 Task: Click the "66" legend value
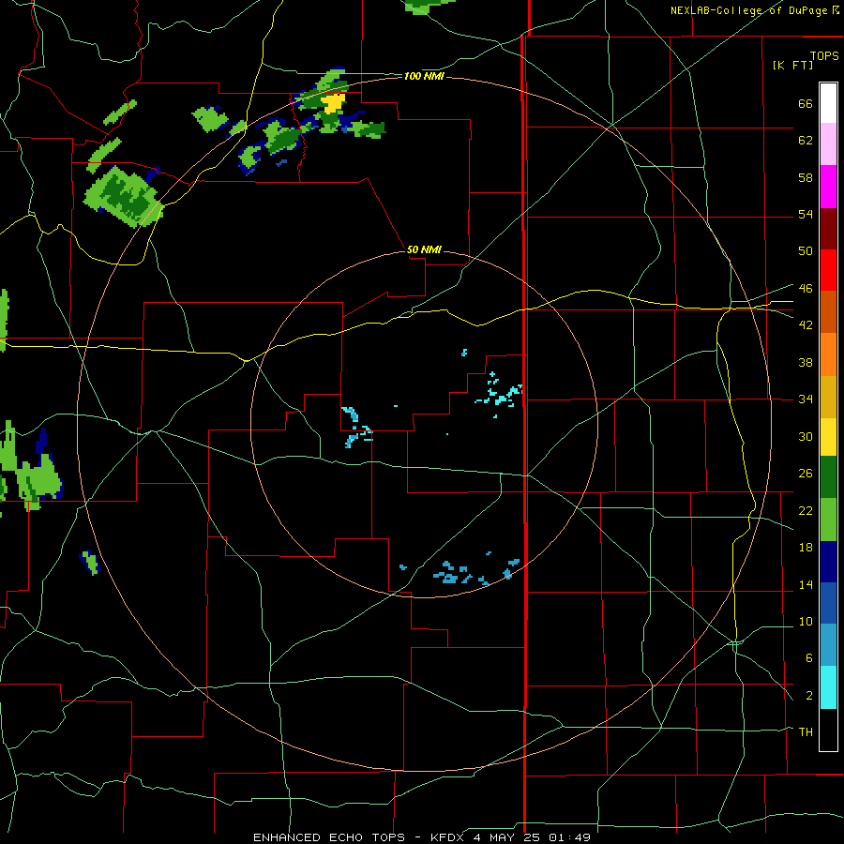[x=806, y=103]
